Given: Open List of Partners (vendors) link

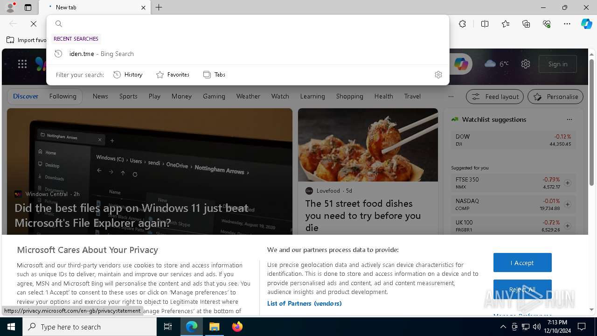Looking at the screenshot, I should [x=304, y=303].
